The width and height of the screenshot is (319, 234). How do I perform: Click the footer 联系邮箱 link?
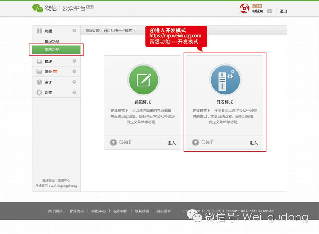click(x=142, y=211)
